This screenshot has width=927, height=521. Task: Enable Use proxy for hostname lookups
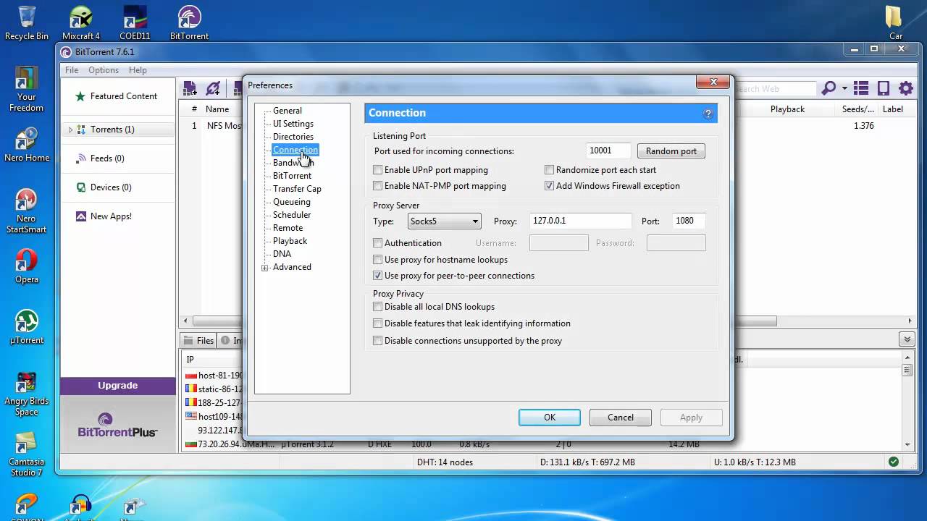point(377,260)
